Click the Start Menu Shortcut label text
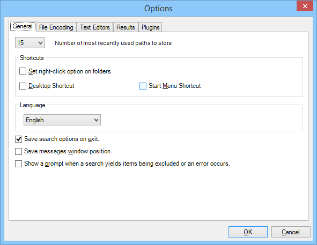 [x=175, y=86]
